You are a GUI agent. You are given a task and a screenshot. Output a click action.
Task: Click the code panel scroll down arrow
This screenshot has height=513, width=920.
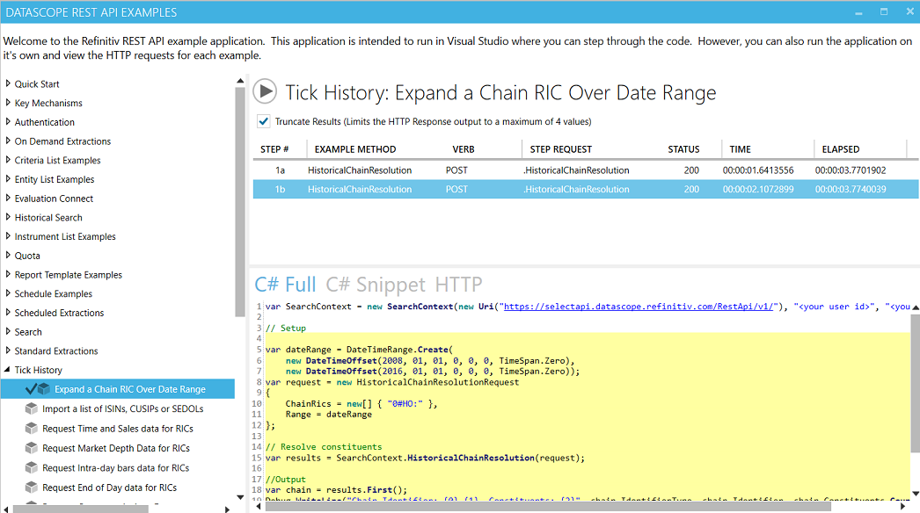pos(916,494)
